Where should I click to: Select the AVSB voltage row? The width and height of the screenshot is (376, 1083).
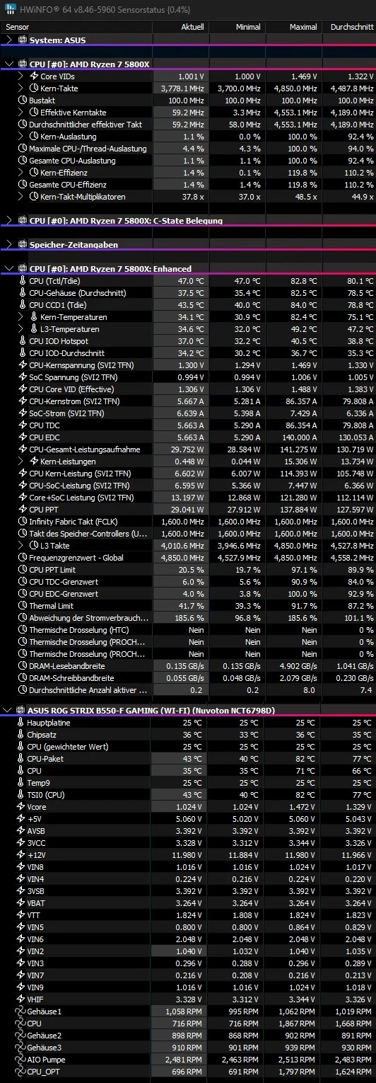click(x=188, y=831)
